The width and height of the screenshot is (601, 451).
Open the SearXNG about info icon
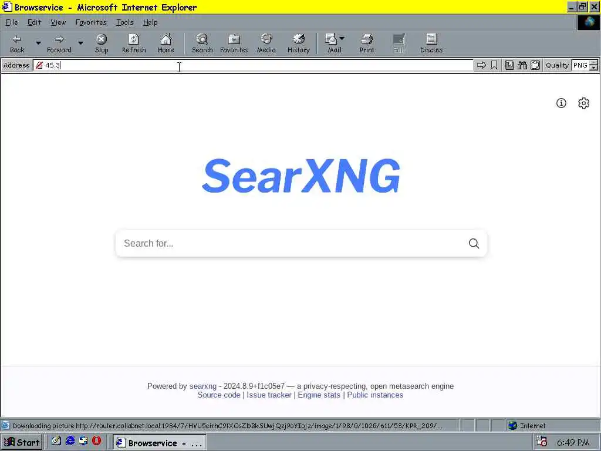(561, 103)
